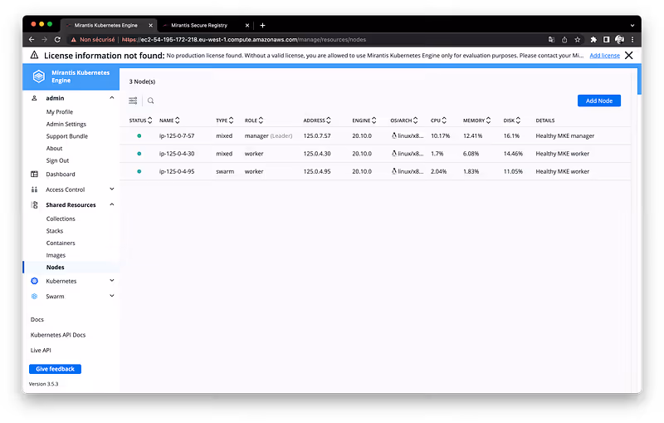Sort nodes by the NAME column
Screen dimensions: 664x423
[x=169, y=121]
